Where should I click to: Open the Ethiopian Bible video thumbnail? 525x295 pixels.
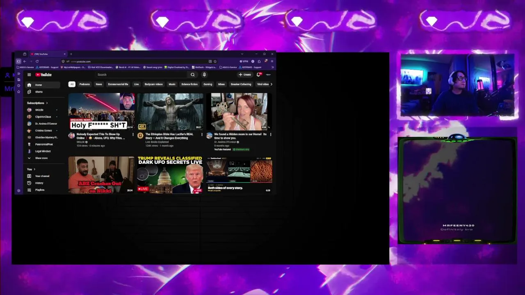(170, 111)
